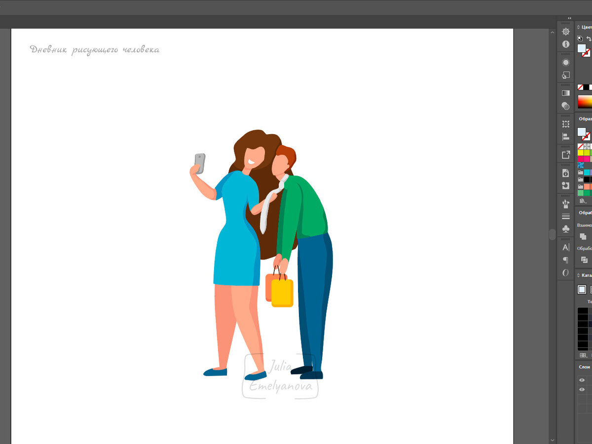Open the Transparency panel
592x444 pixels.
565,106
